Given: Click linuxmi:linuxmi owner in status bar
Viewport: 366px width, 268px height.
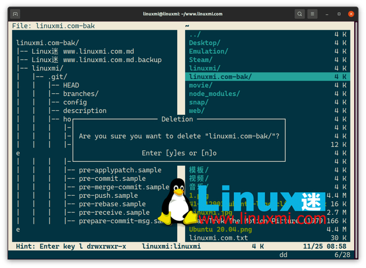Looking at the screenshot, I should (x=171, y=246).
